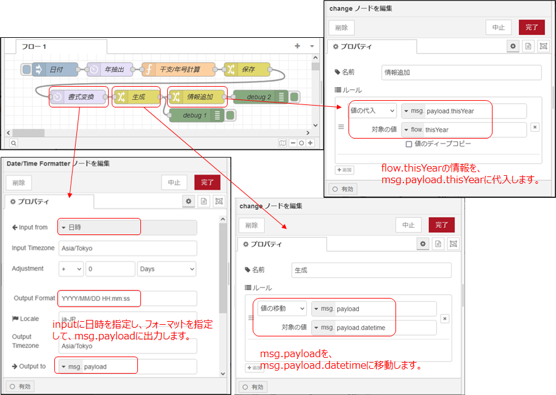The image size is (556, 395).
Task: Click the Output Format input field
Action: coord(127,299)
